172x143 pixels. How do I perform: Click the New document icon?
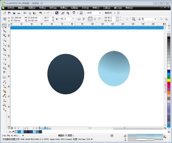click(x=4, y=13)
